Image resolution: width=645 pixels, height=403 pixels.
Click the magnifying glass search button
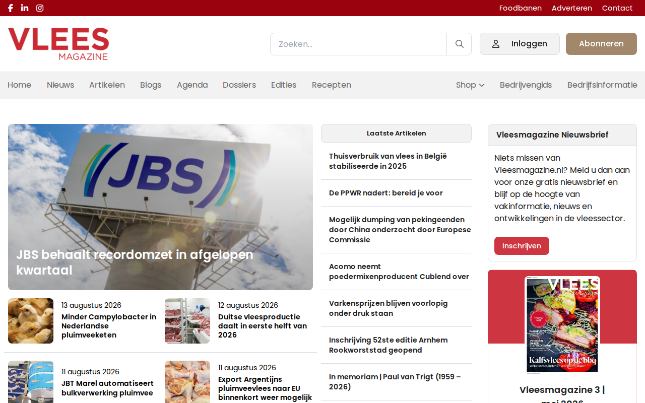[x=459, y=44]
